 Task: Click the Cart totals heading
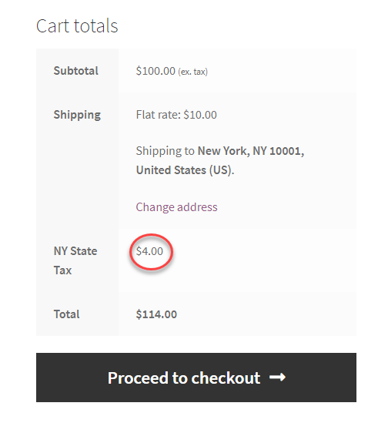pyautogui.click(x=77, y=25)
